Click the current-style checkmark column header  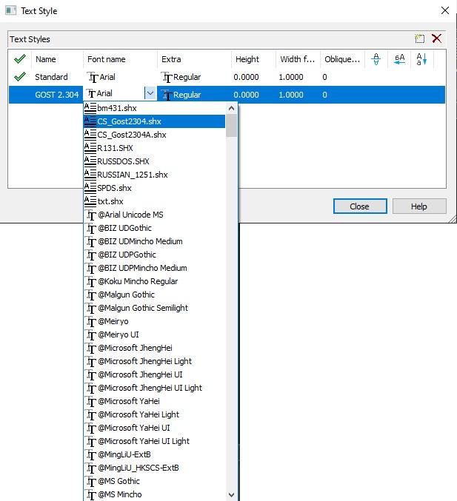coord(19,59)
